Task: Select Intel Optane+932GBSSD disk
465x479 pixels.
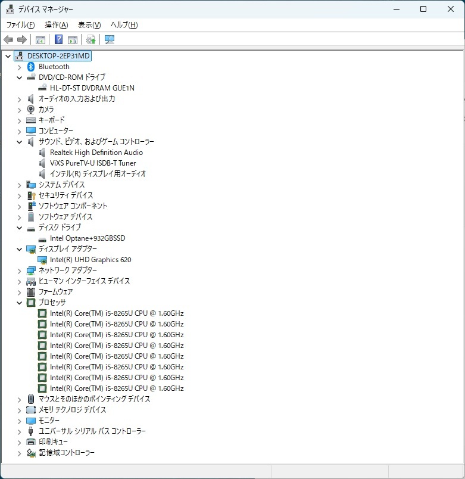Action: click(x=88, y=238)
